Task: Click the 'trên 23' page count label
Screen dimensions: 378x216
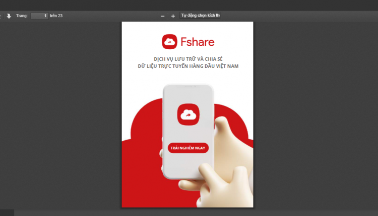Action: tap(56, 16)
